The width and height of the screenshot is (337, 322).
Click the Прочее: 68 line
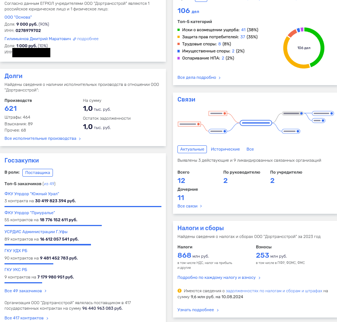tap(15, 131)
